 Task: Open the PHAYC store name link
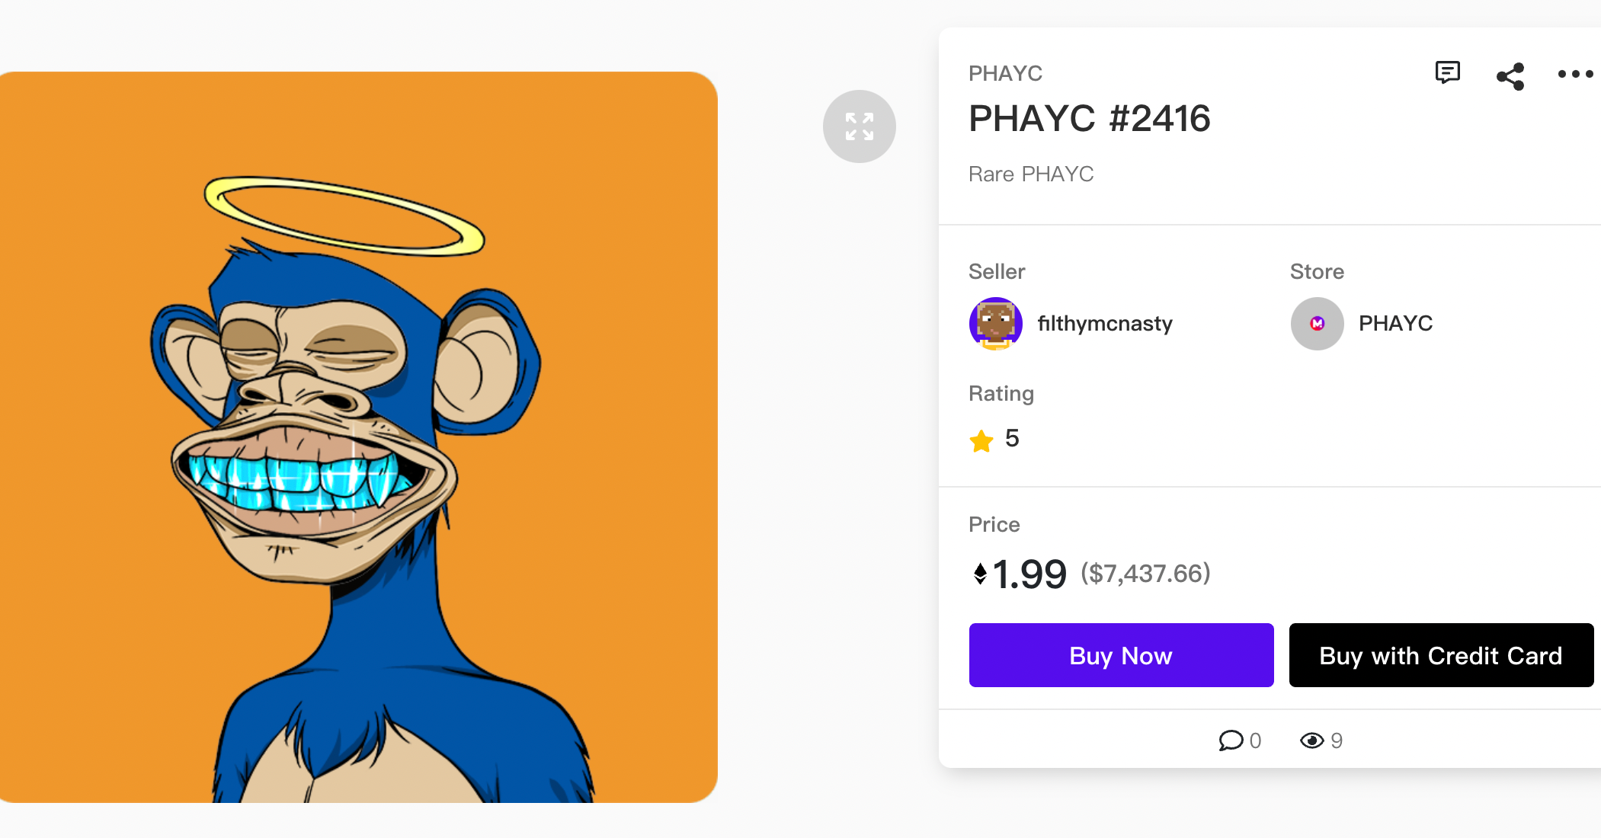point(1395,324)
